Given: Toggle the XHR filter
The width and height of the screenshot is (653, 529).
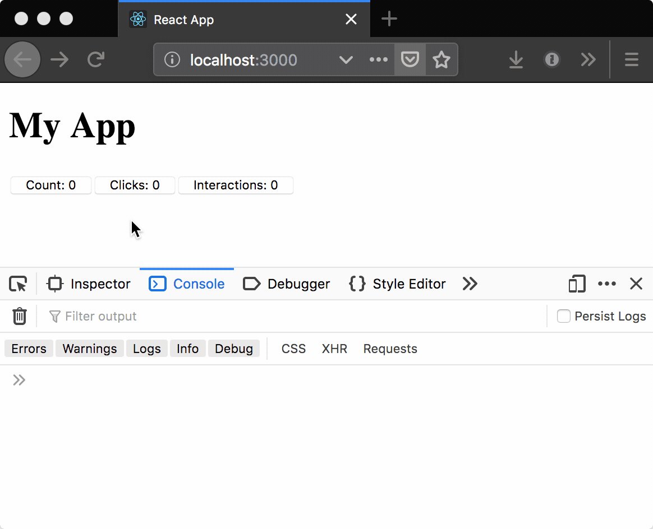Looking at the screenshot, I should 334,349.
